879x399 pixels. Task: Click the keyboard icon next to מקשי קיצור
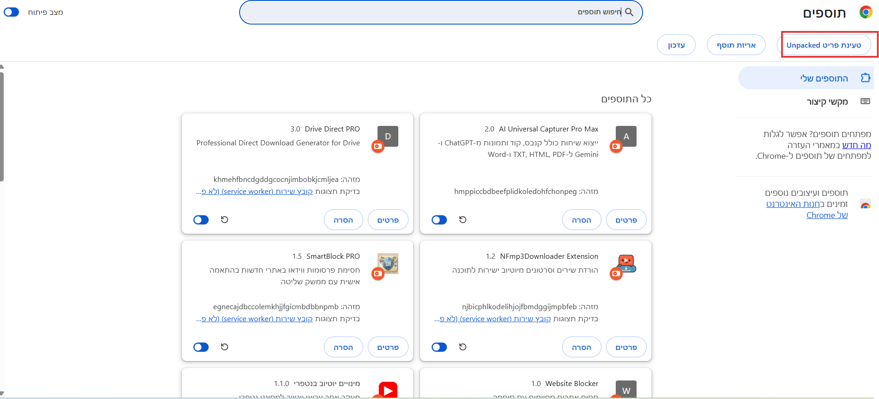[x=866, y=101]
